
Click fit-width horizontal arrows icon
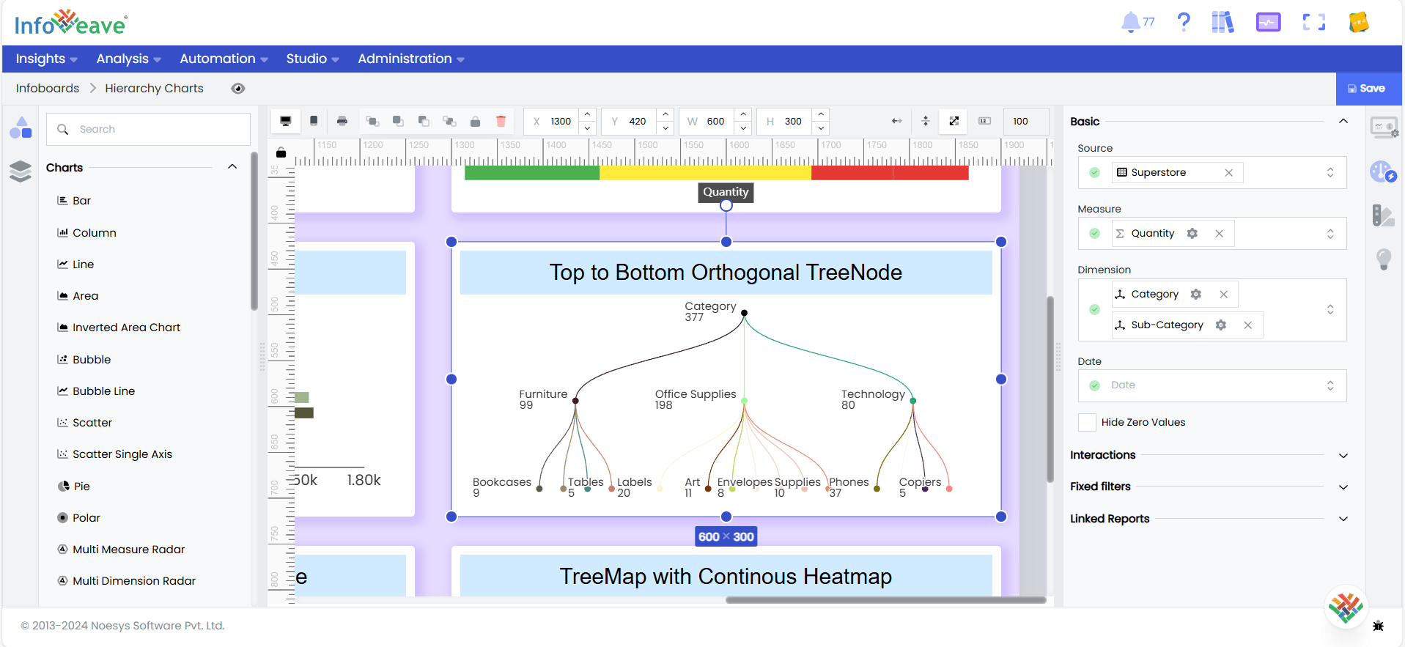[896, 121]
